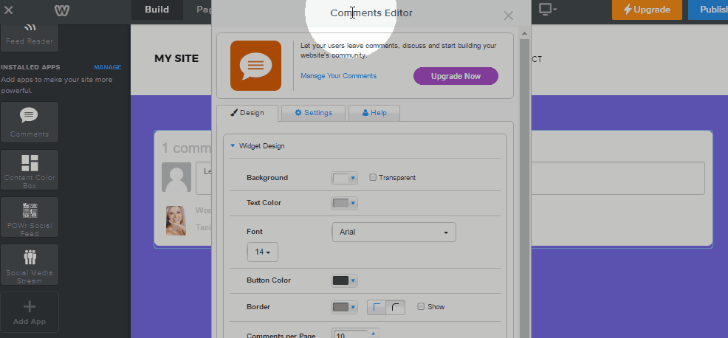Screen dimensions: 728x338
Task: Click the dialog's vertical scrollbar thumb
Action: 525,188
